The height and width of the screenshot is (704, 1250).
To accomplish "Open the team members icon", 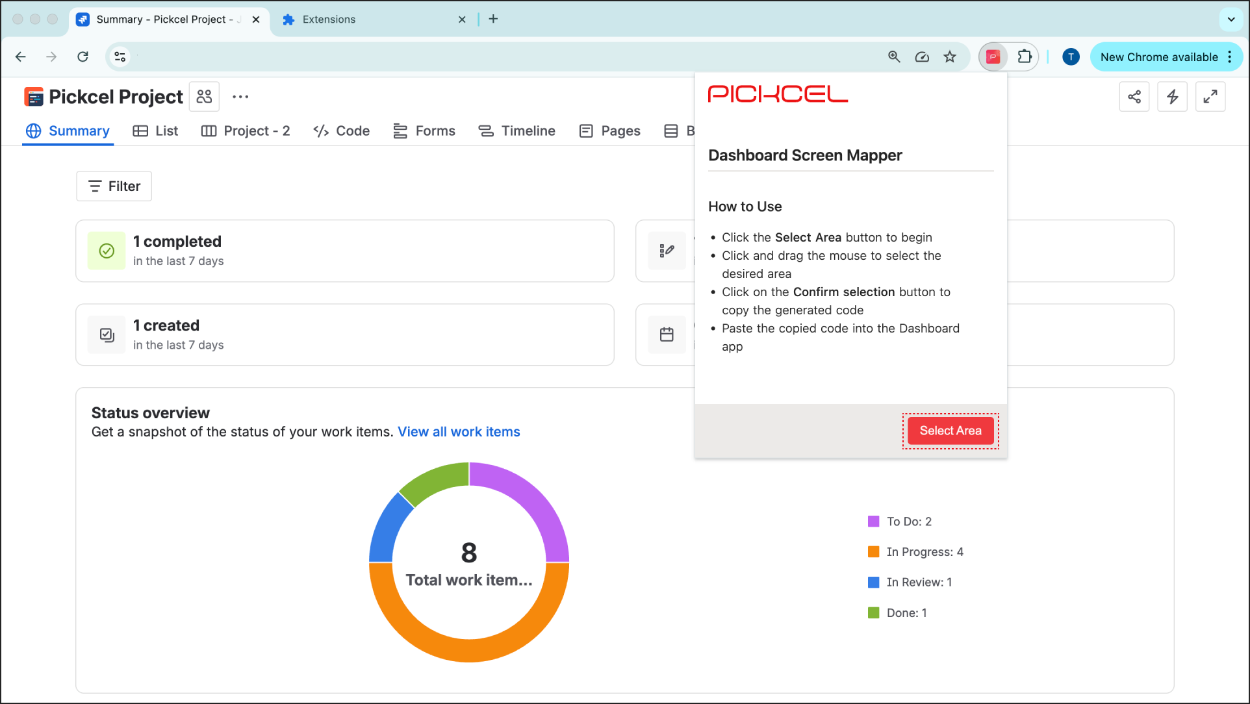I will 204,97.
